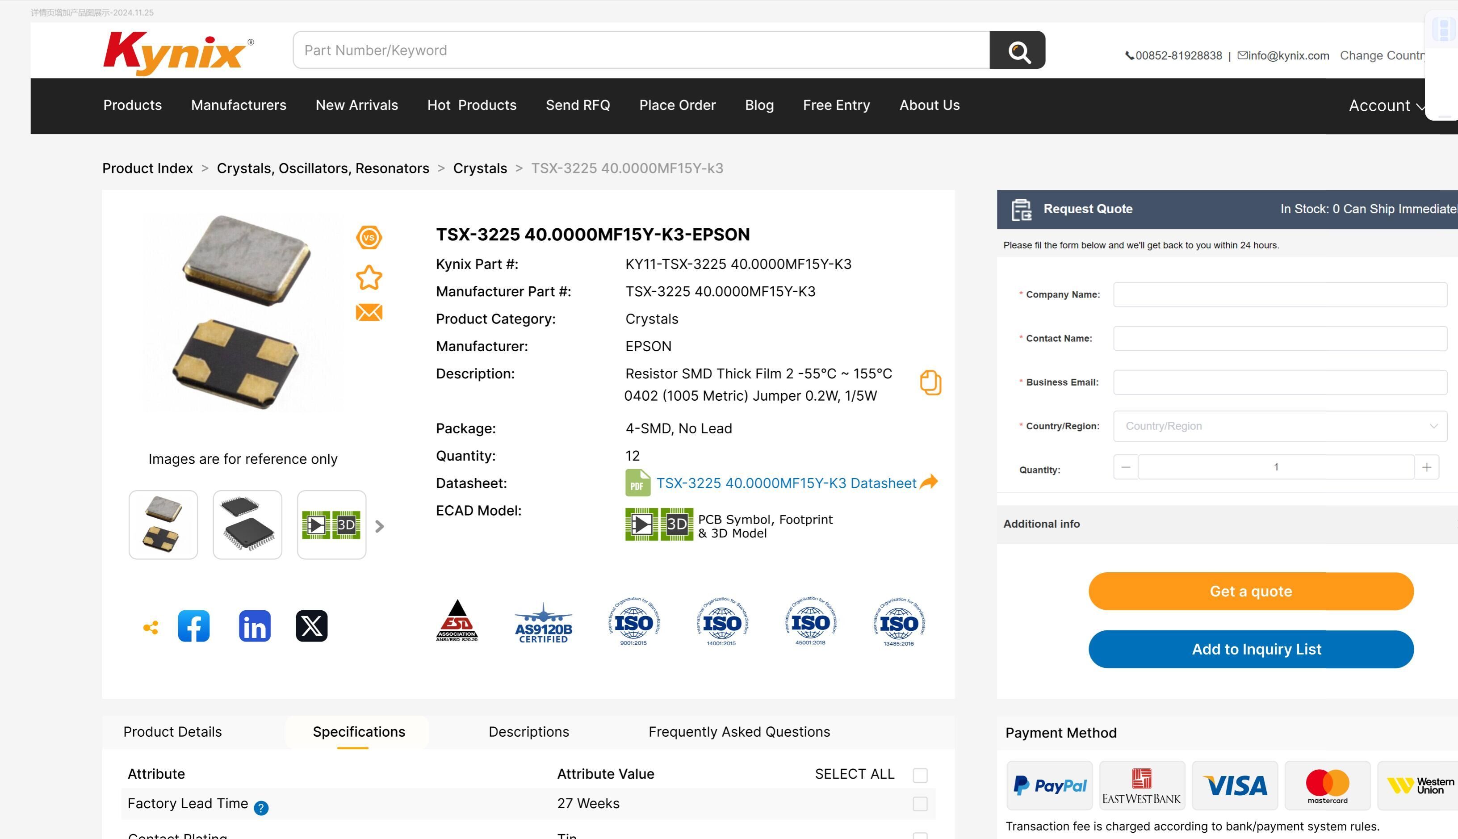Screen dimensions: 1458x839
Task: Click the Factory Lead Time help icon
Action: pos(261,808)
